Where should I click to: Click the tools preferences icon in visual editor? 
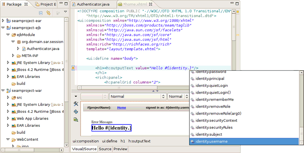(76, 104)
